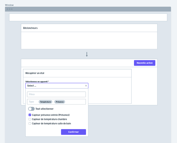Viewport: 177px width, 143px height.
Task: Focus the Pièce input field
Action: point(57,94)
